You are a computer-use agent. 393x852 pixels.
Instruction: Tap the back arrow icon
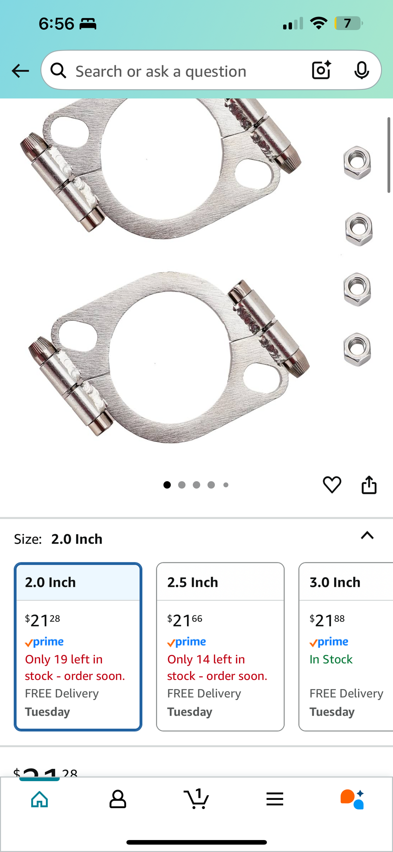20,71
